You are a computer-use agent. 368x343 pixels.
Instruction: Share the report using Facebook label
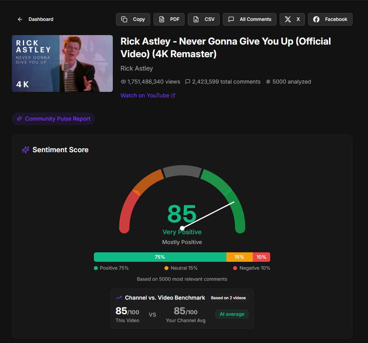(x=336, y=19)
